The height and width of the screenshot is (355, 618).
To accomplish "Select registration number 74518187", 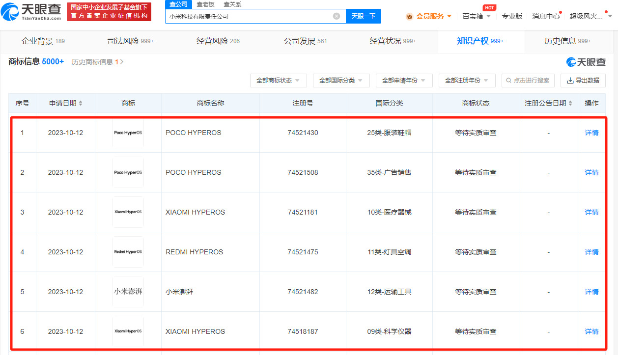I will click(303, 331).
